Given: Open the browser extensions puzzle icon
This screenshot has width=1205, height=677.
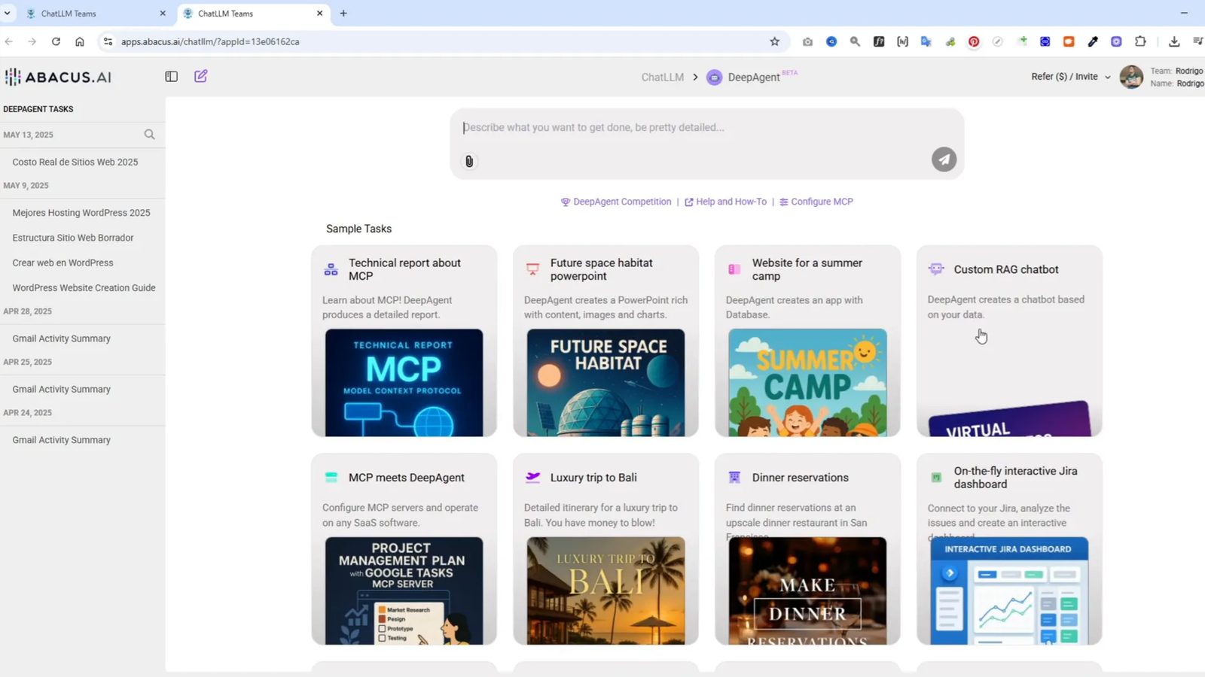Looking at the screenshot, I should [1141, 41].
